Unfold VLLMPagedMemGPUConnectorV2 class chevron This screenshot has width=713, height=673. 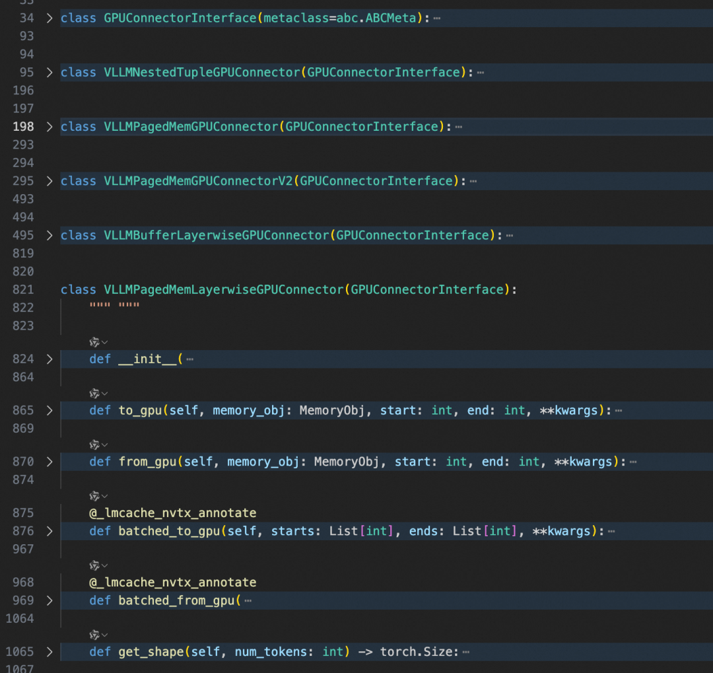click(x=50, y=181)
